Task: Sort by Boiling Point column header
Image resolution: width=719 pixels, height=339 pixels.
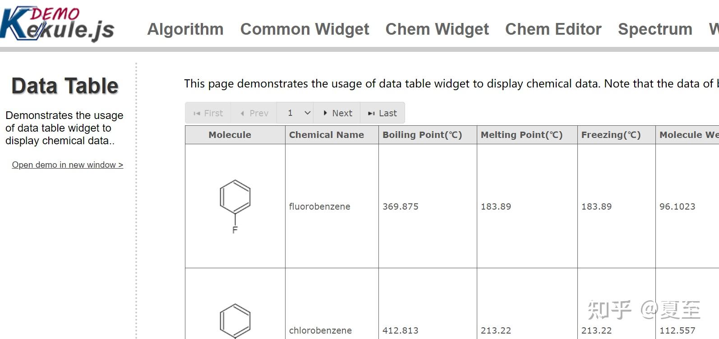Action: (422, 135)
